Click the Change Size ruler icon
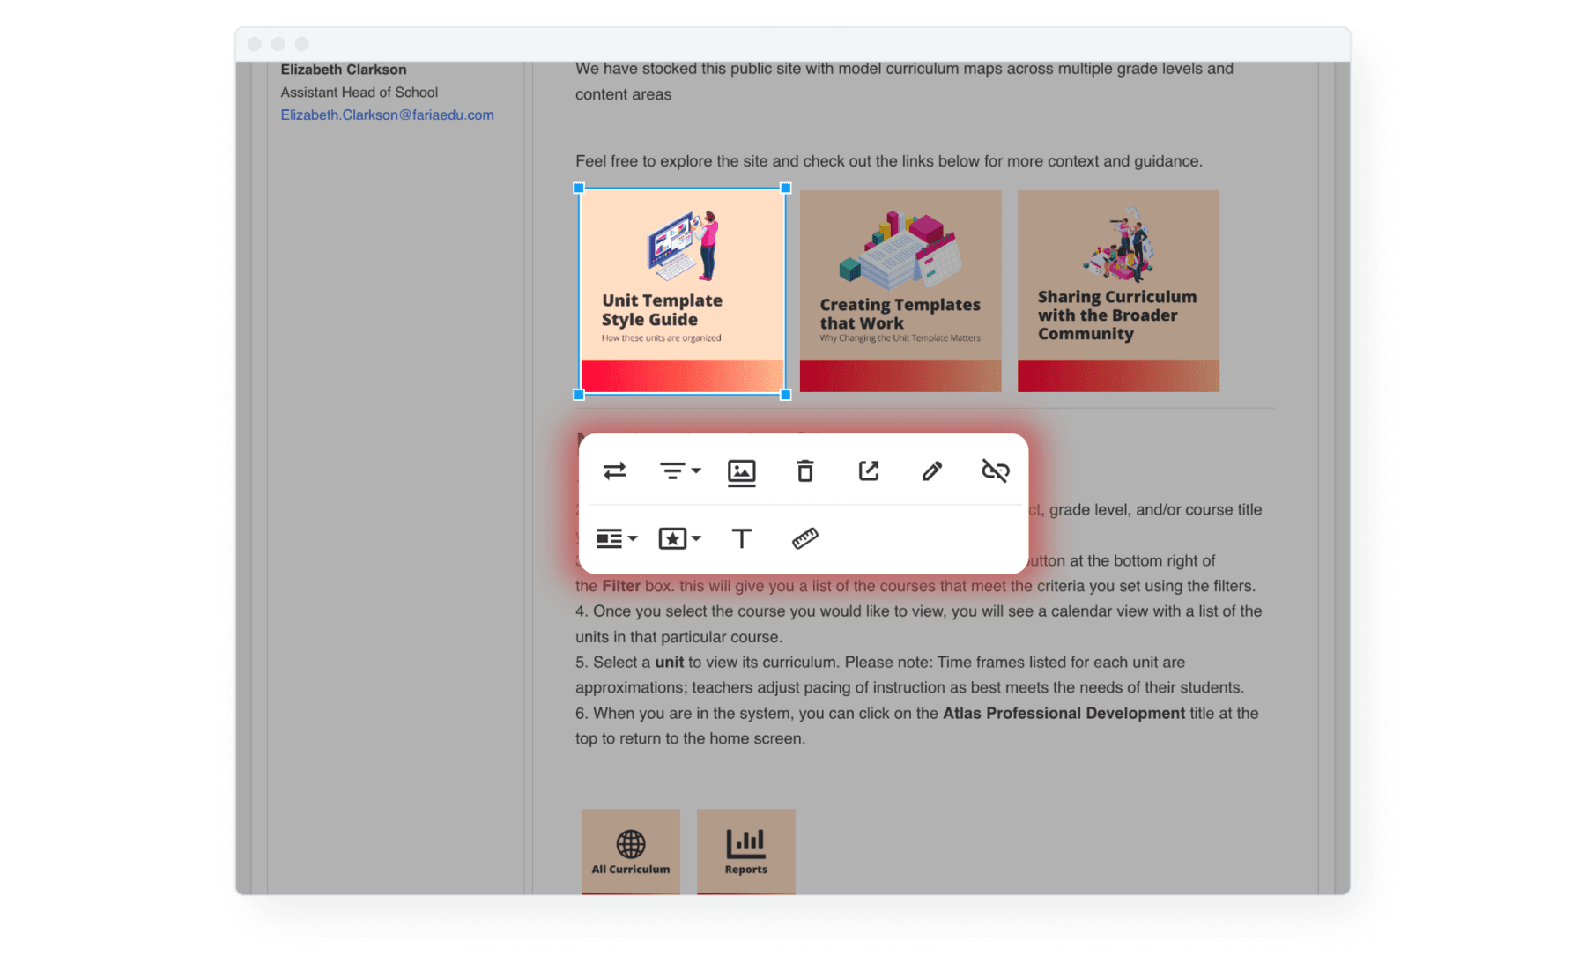 point(804,538)
